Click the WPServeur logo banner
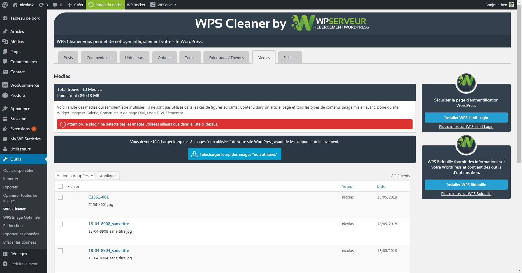This screenshot has width=522, height=273. [330, 23]
